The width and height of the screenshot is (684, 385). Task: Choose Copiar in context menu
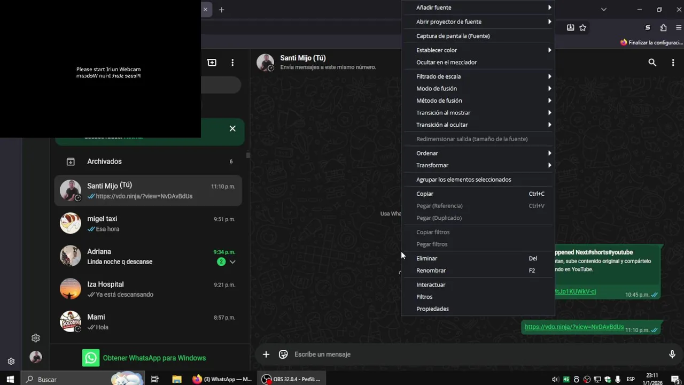(x=478, y=194)
